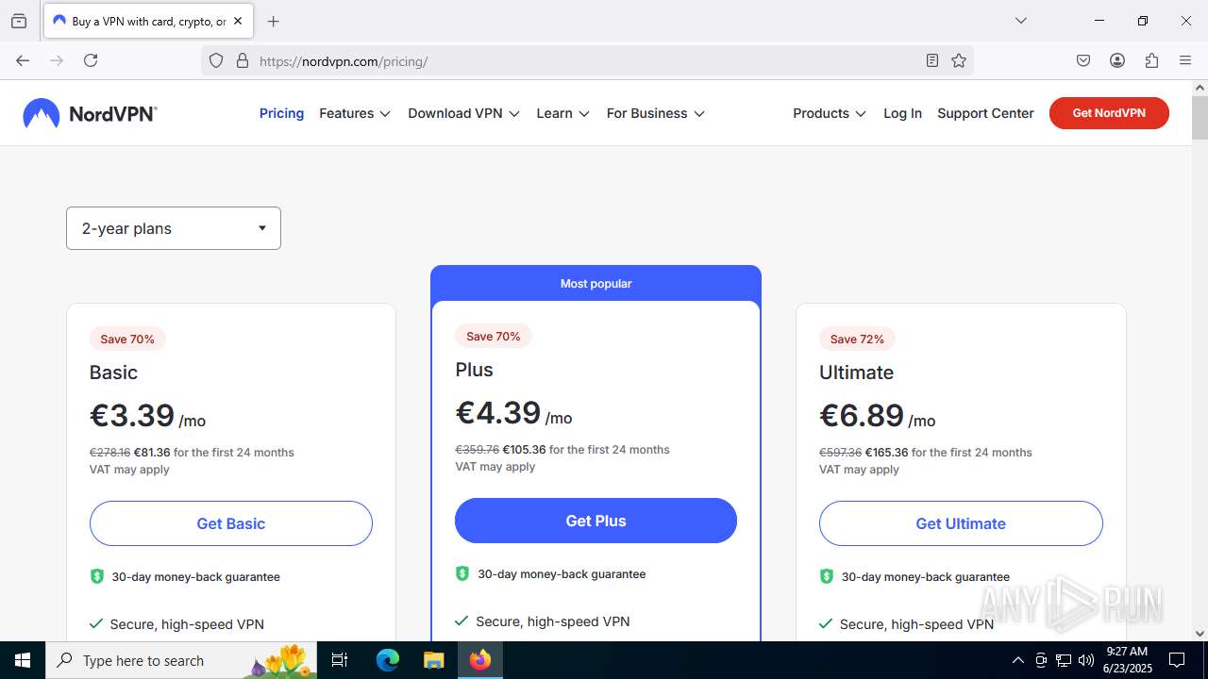The height and width of the screenshot is (679, 1208).
Task: Click Basic plan Secure VPN checkmark
Action: tap(95, 623)
